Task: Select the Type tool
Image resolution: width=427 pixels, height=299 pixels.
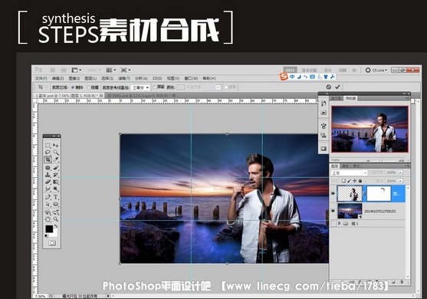Action: (x=56, y=197)
